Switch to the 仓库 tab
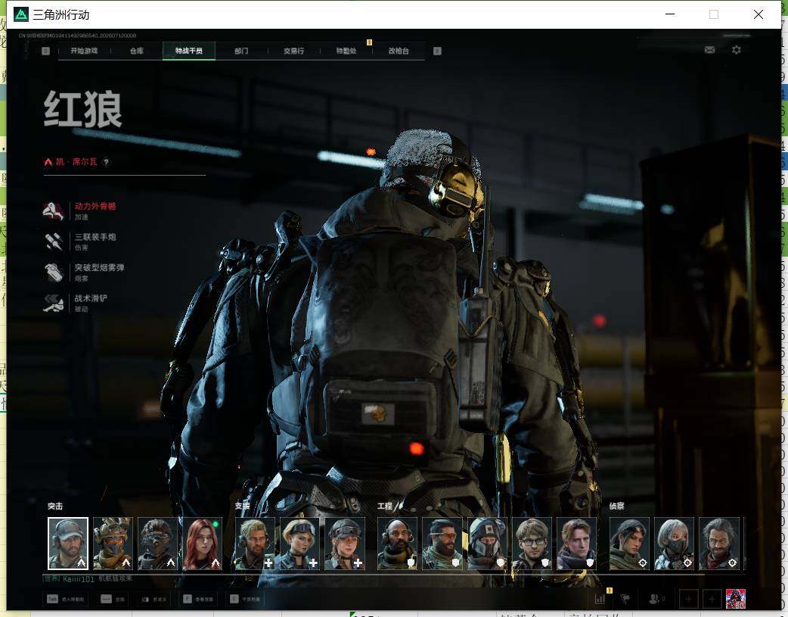This screenshot has height=617, width=788. point(137,51)
